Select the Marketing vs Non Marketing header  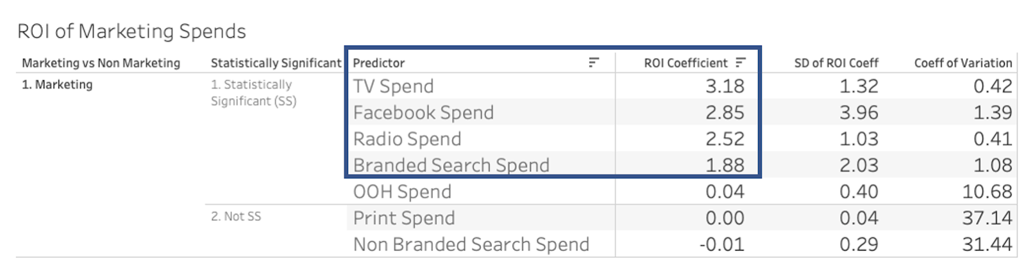click(101, 63)
